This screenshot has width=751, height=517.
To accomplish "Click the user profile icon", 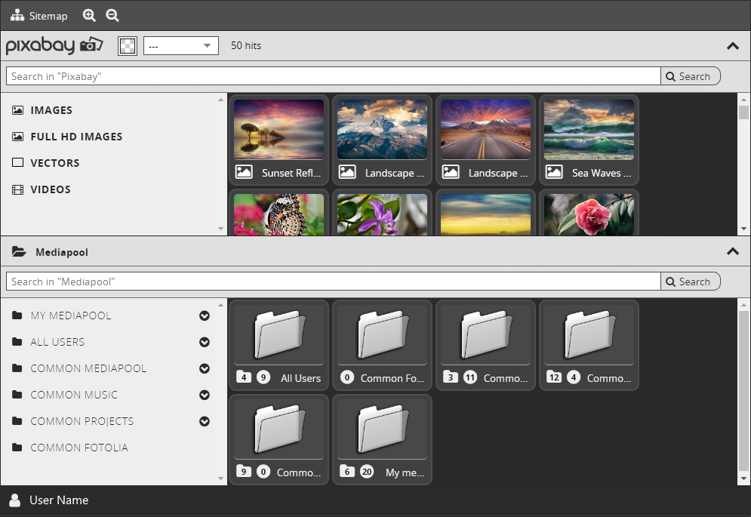I will 15,500.
